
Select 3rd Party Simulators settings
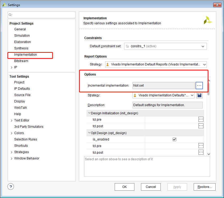coord(29,127)
